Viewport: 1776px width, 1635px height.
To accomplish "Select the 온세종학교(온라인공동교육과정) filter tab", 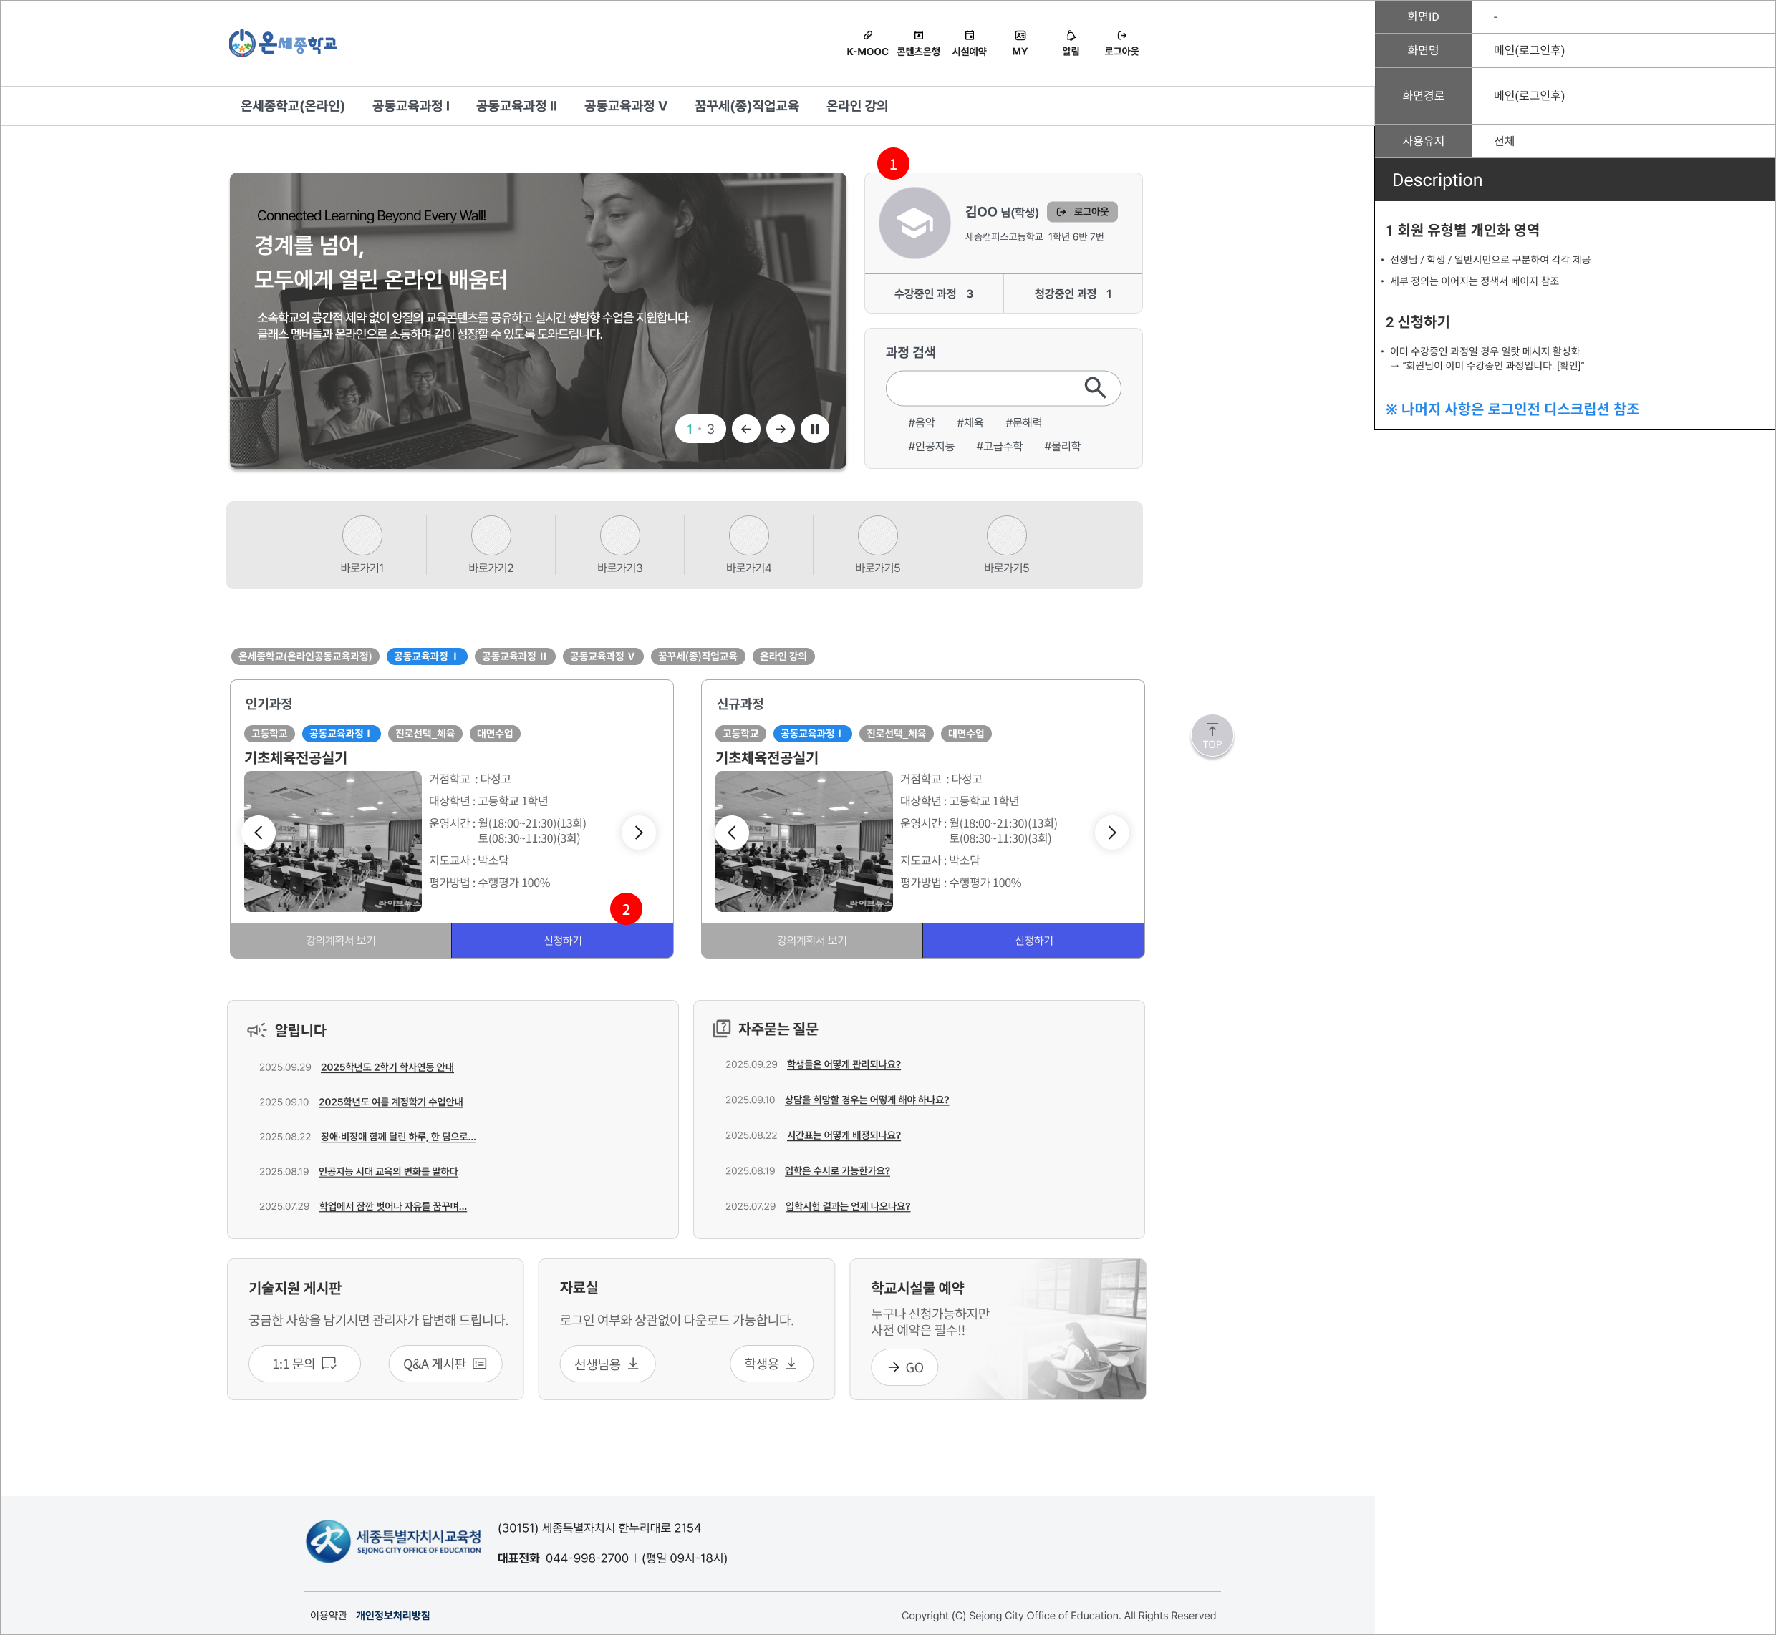I will pyautogui.click(x=305, y=656).
